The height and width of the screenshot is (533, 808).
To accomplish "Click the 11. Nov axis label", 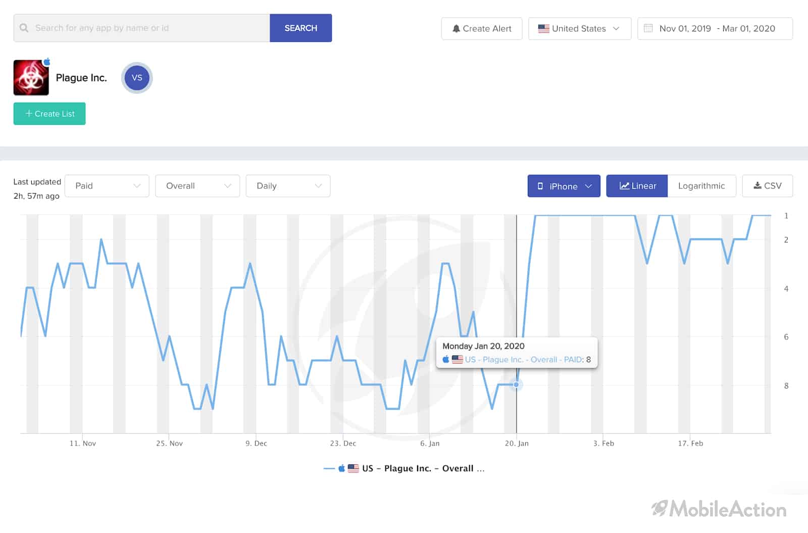I will (83, 443).
